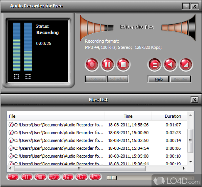Open the files list menu icon
202x187 pixels.
(155, 65)
